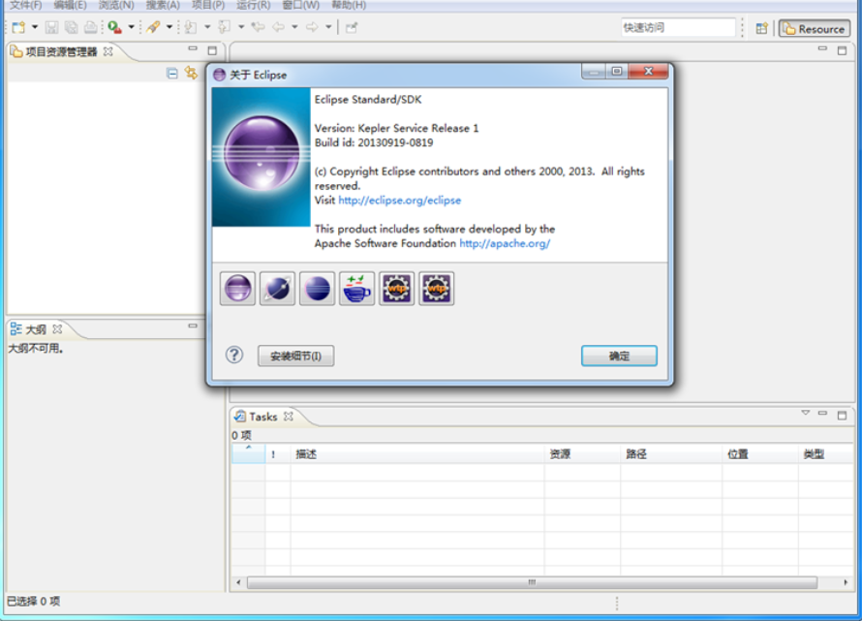Open the Next Annotation dropdown arrow
The height and width of the screenshot is (621, 862).
tap(207, 27)
